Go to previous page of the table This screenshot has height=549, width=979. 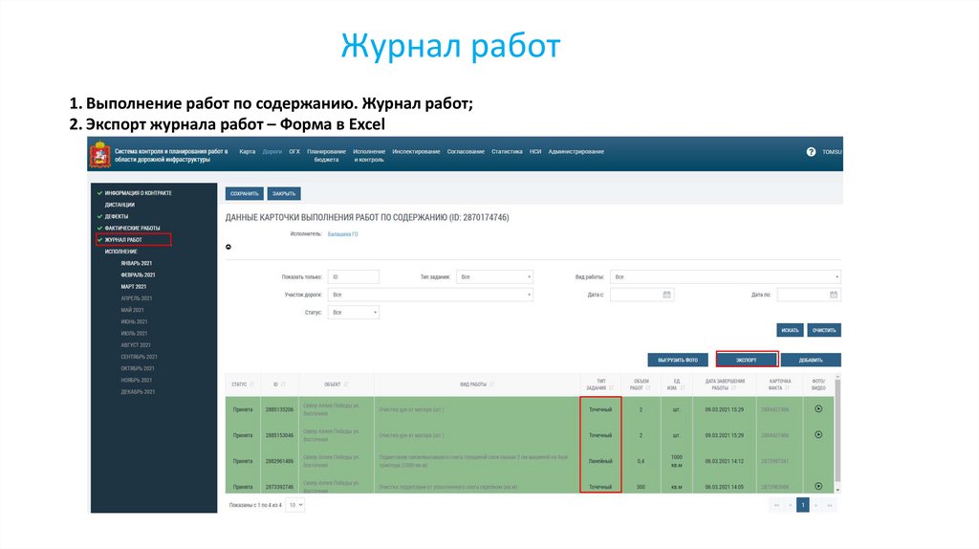[x=790, y=505]
